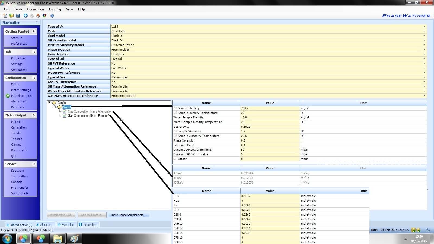Screen dimensions: 434x244
Task: Click the Value column header of top table
Action: (x=270, y=103)
